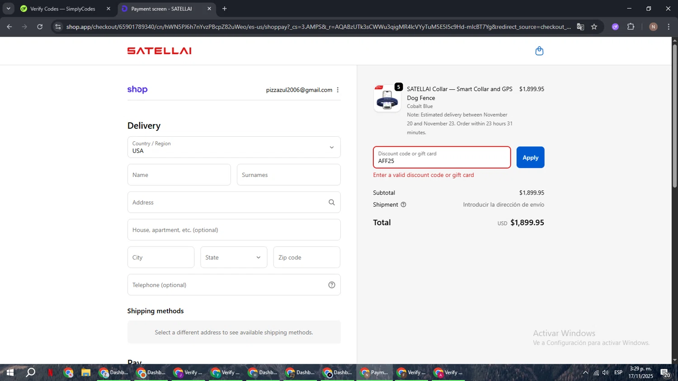
Task: Go back using browser back arrow
Action: [9, 27]
